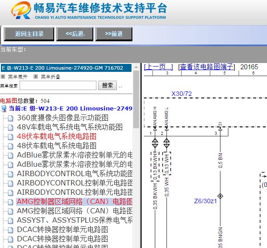Open 查看该电路图端子 terminal view link
Image resolution: width=267 pixels, height=248 pixels.
click(207, 67)
